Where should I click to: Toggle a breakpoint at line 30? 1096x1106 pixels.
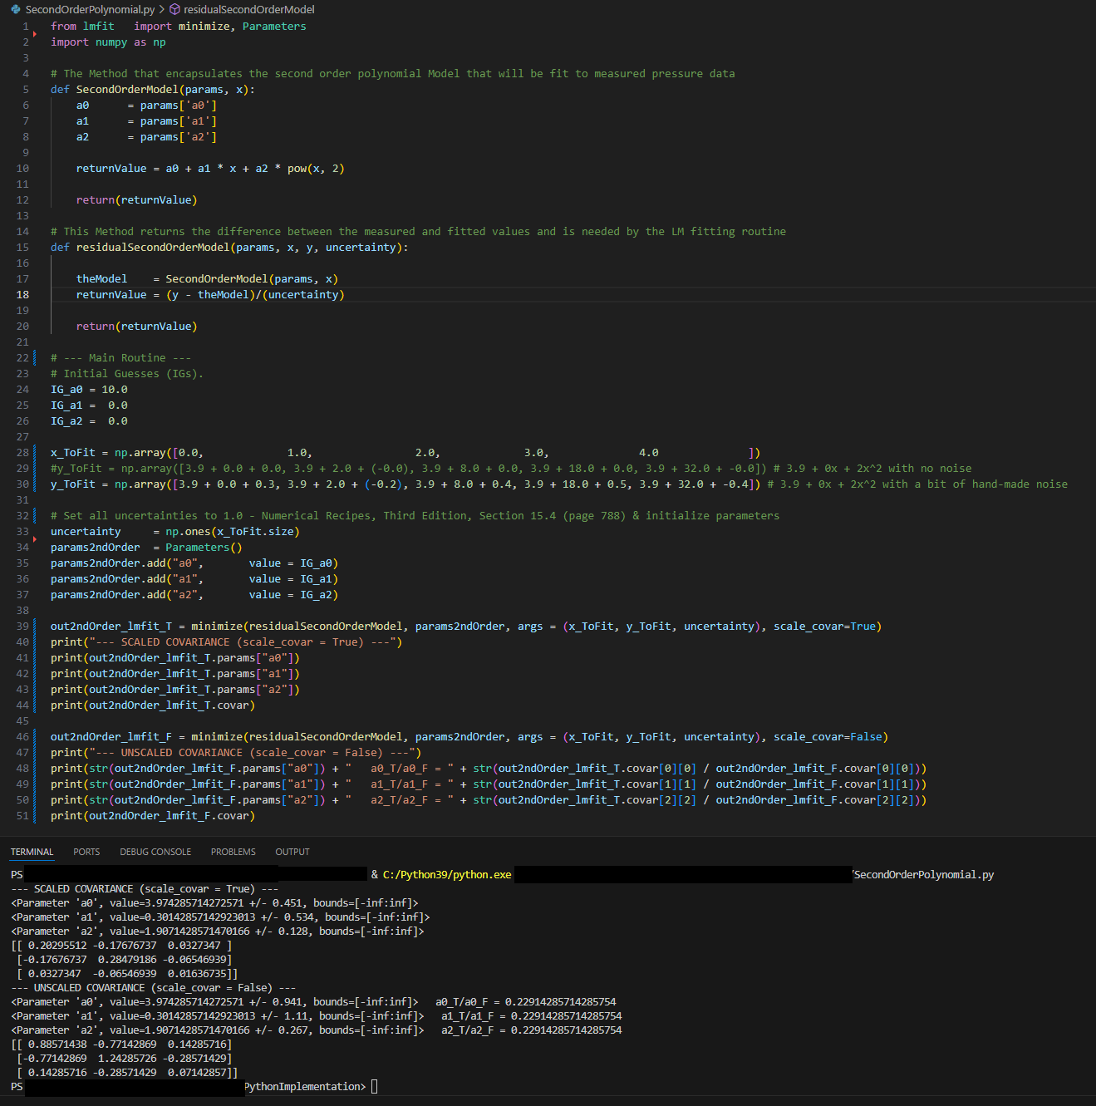[x=12, y=484]
